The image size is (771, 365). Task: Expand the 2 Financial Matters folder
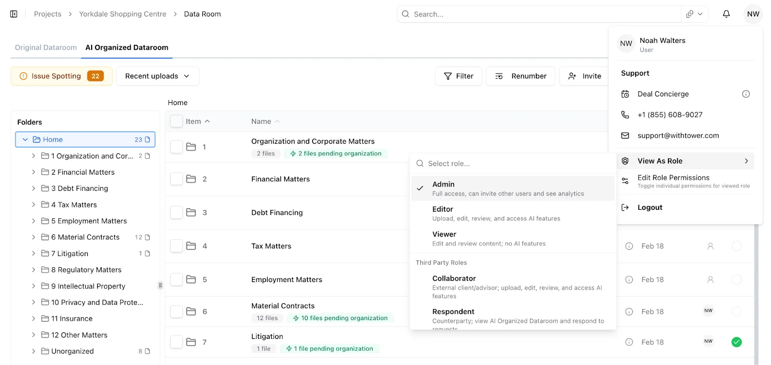33,172
